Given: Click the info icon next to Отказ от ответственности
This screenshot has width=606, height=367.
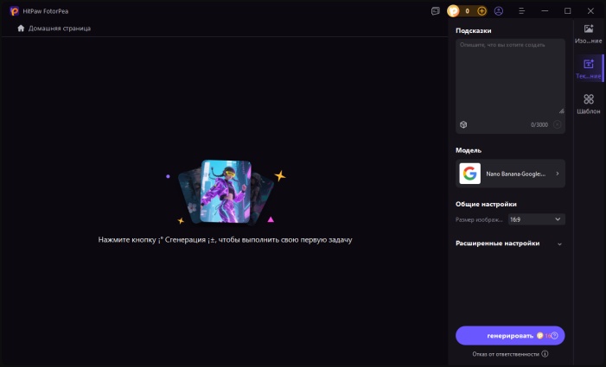Looking at the screenshot, I should 545,354.
